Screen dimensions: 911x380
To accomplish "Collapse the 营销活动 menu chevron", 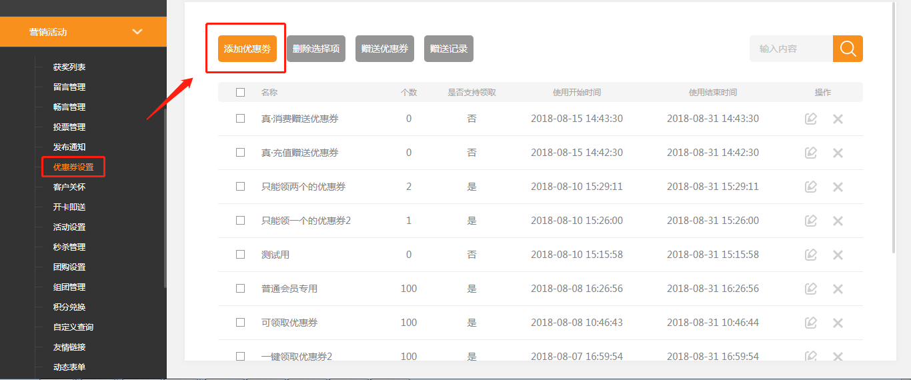I will pyautogui.click(x=137, y=32).
